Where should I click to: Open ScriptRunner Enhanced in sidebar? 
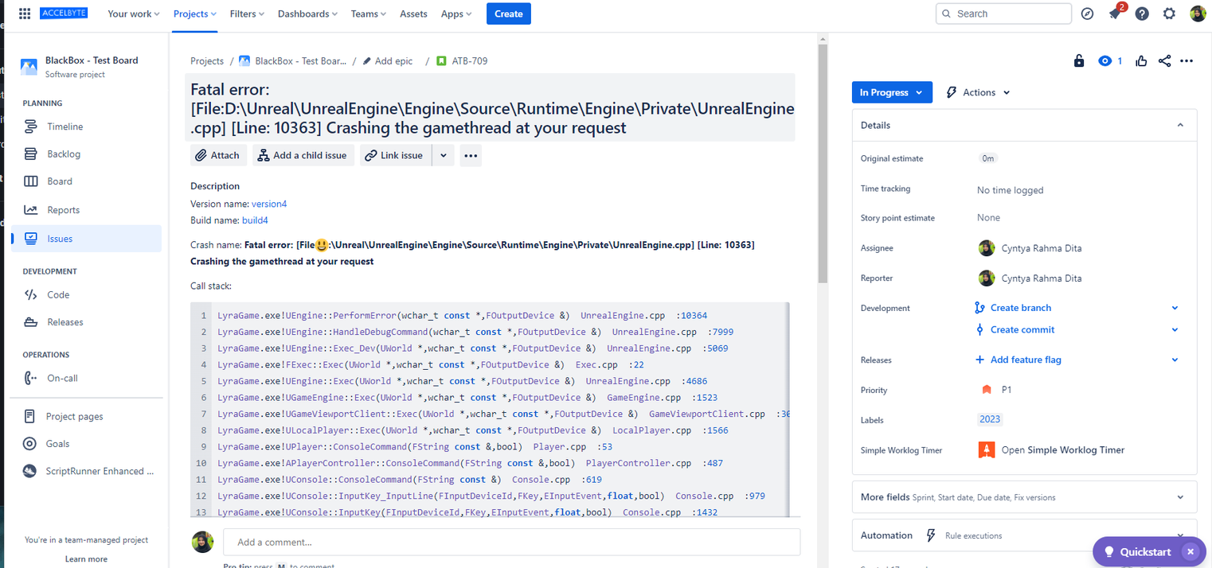point(86,471)
